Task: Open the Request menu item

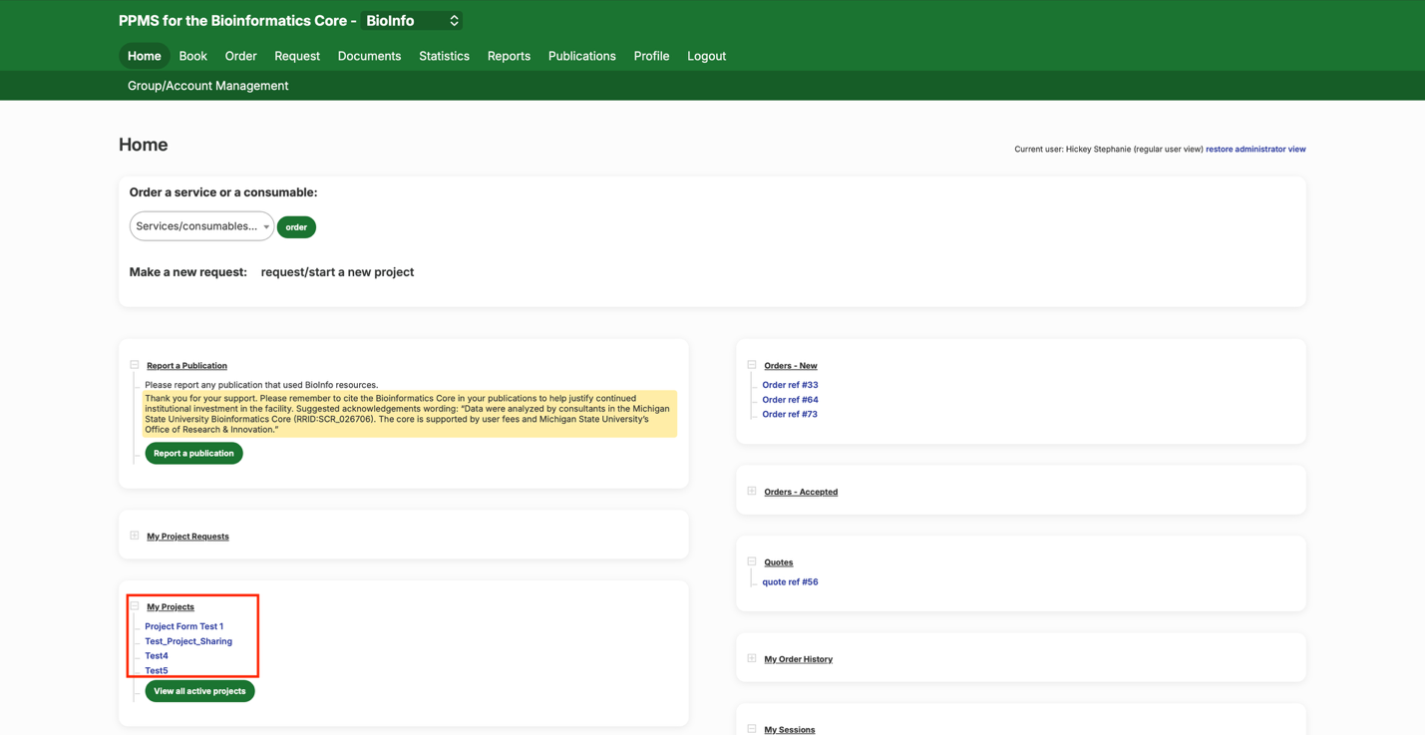Action: [297, 56]
